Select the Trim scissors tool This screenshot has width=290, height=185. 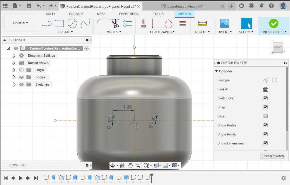[115, 23]
